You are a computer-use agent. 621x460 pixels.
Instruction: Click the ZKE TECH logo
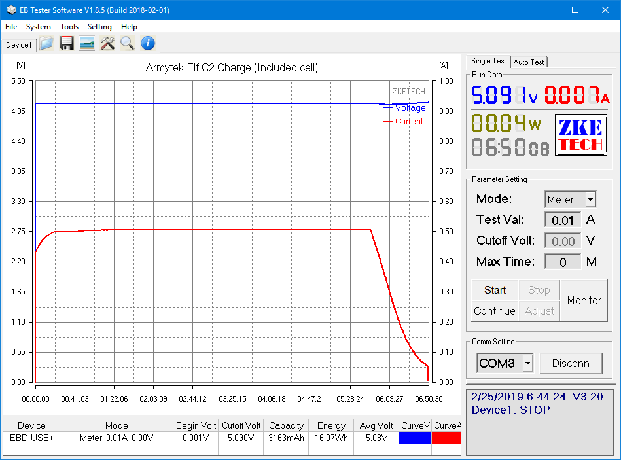[x=580, y=135]
